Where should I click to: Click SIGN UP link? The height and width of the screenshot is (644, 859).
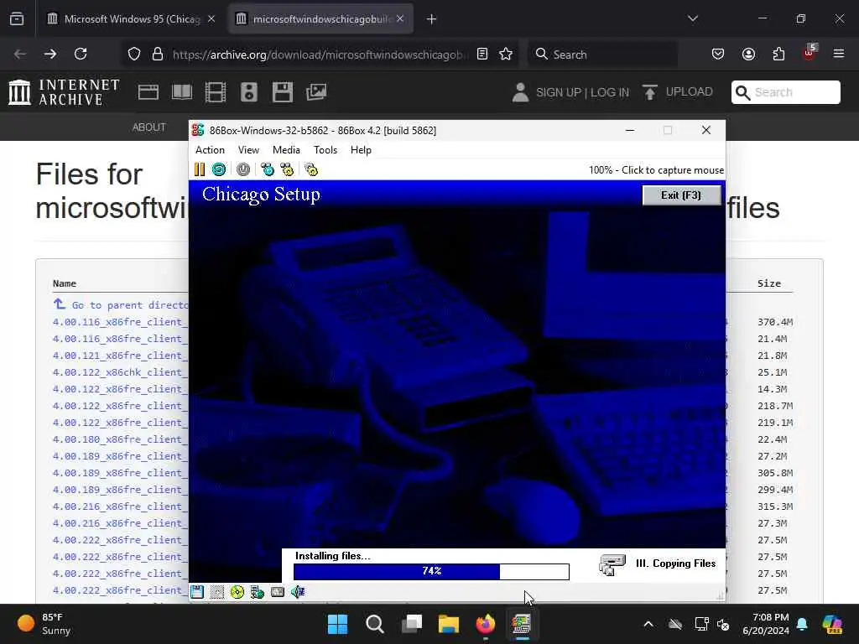559,92
